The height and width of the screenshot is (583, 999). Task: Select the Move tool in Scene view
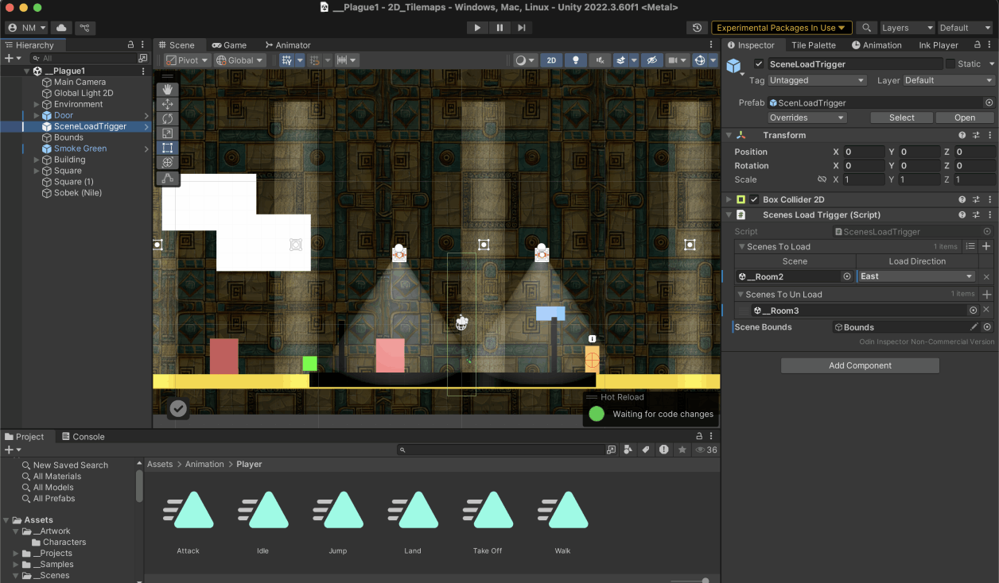[x=168, y=104]
